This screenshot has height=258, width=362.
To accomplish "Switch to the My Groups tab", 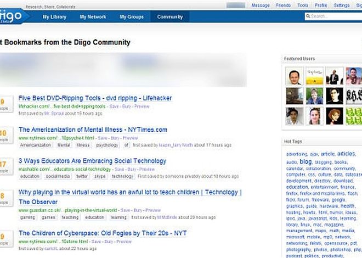I will coord(132,17).
